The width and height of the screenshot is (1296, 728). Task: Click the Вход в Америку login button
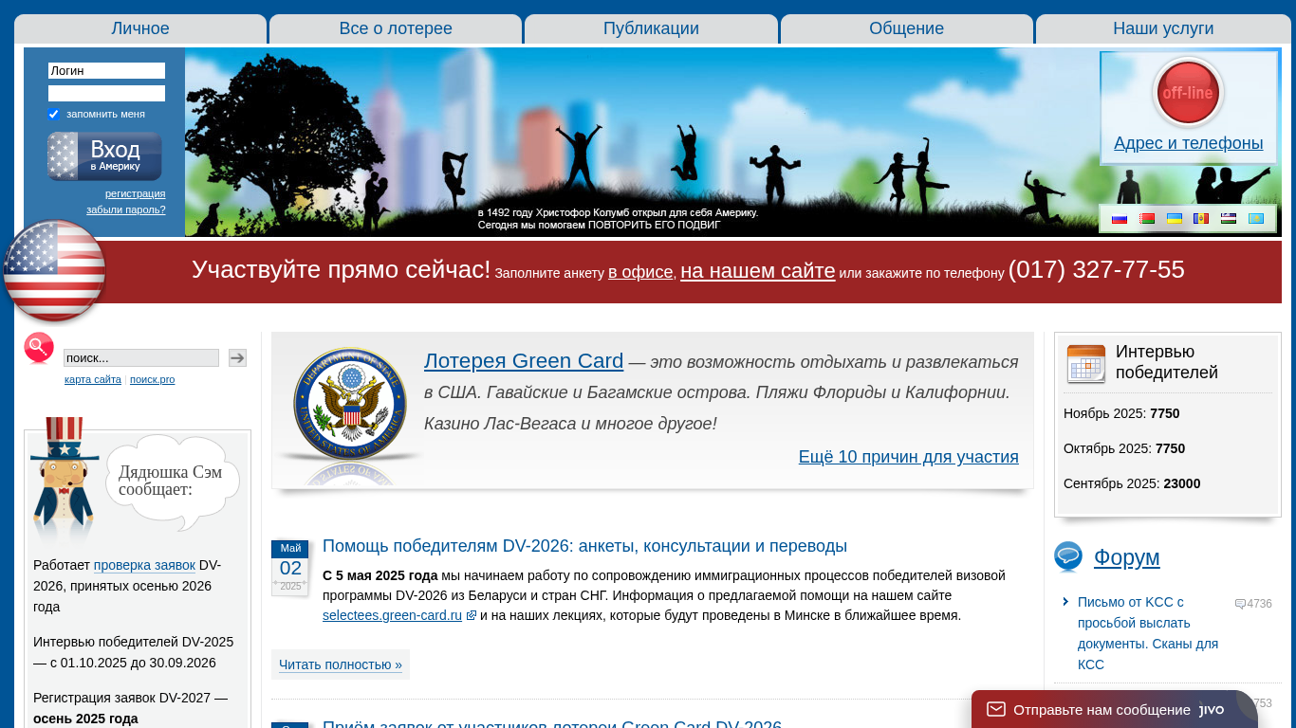[x=104, y=156]
